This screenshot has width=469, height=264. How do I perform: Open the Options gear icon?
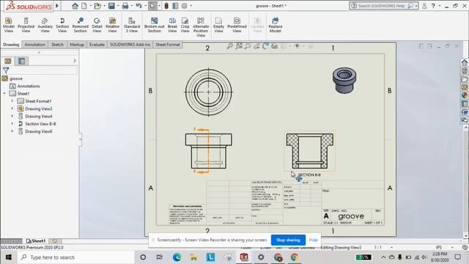(185, 6)
